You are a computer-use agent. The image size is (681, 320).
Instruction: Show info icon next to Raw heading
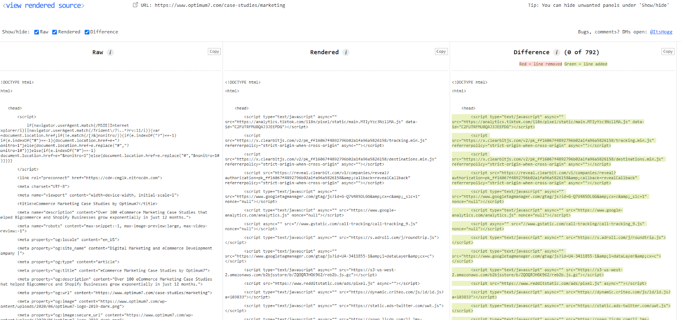coord(110,52)
